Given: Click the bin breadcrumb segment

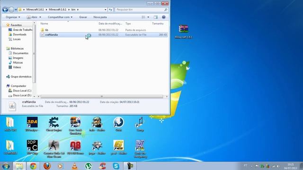Looking at the screenshot, I should (73, 9).
